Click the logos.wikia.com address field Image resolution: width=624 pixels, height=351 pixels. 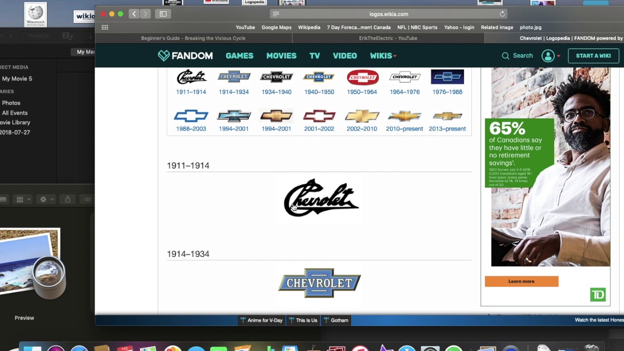coord(389,14)
